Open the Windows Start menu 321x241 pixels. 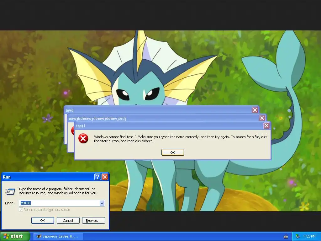tap(14, 236)
